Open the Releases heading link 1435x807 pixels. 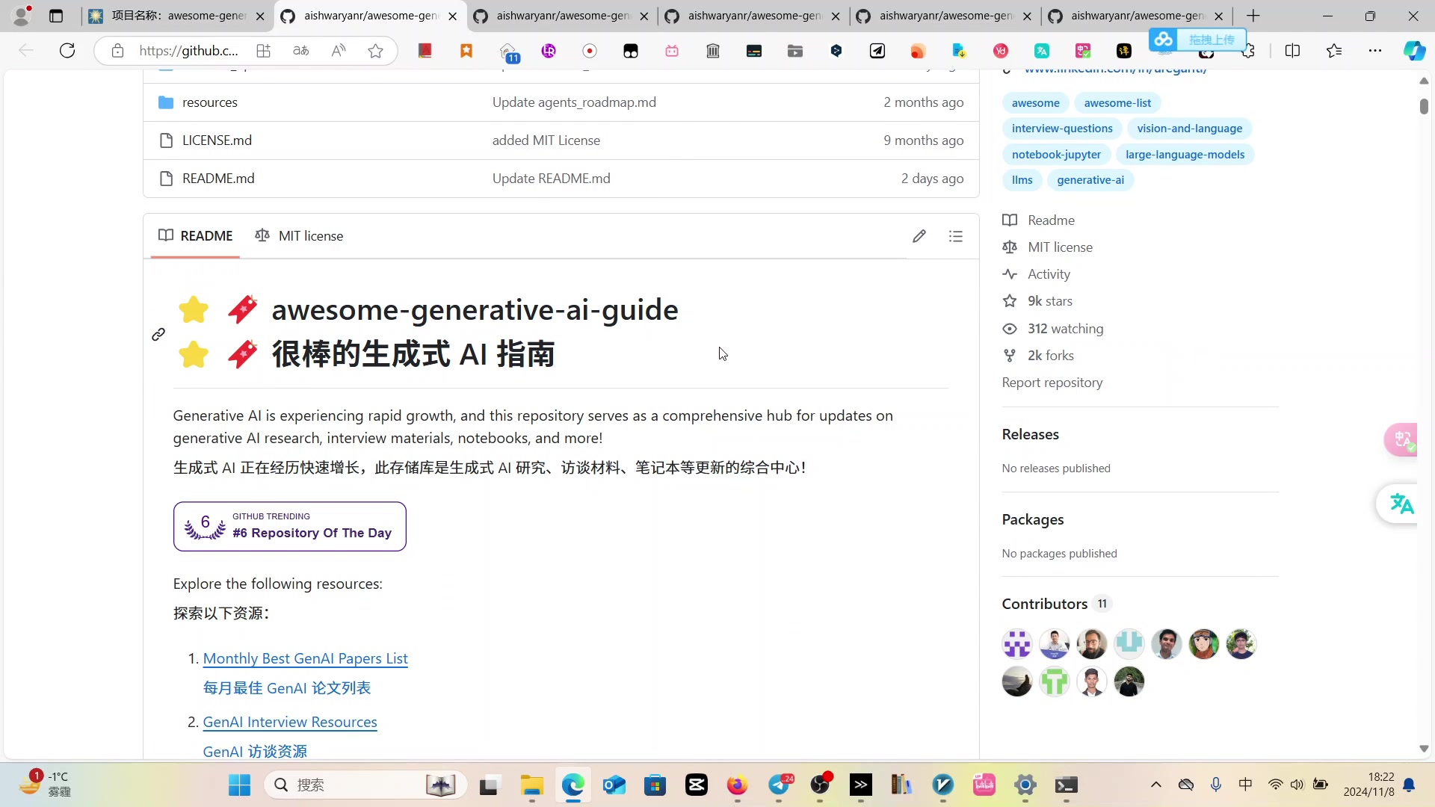[1030, 434]
